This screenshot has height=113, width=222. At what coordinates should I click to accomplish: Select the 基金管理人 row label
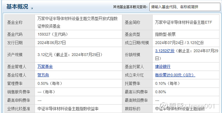click(17, 66)
